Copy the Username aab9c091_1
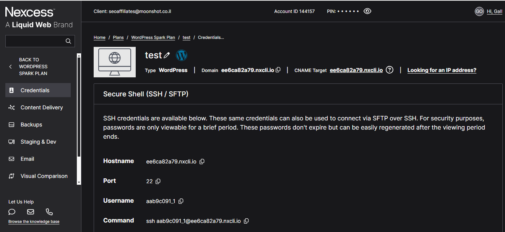Screen dimensions: 505x232 pos(181,201)
